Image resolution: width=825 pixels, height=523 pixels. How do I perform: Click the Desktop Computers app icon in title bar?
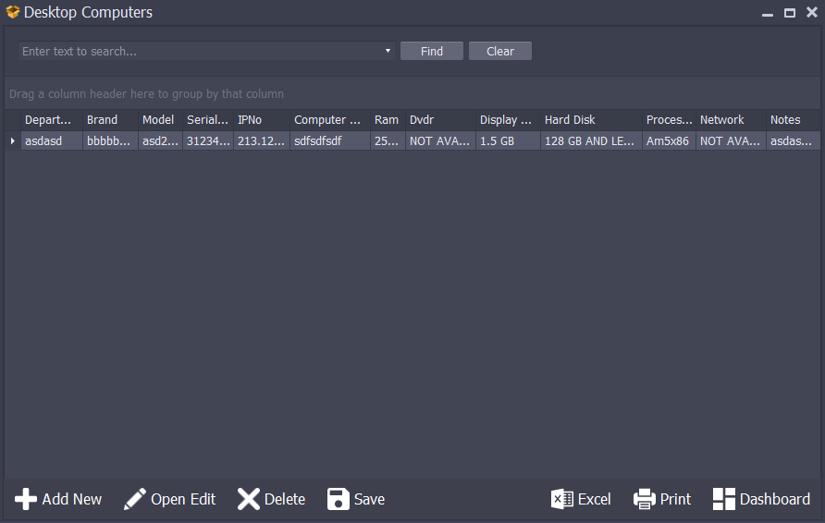coord(13,12)
